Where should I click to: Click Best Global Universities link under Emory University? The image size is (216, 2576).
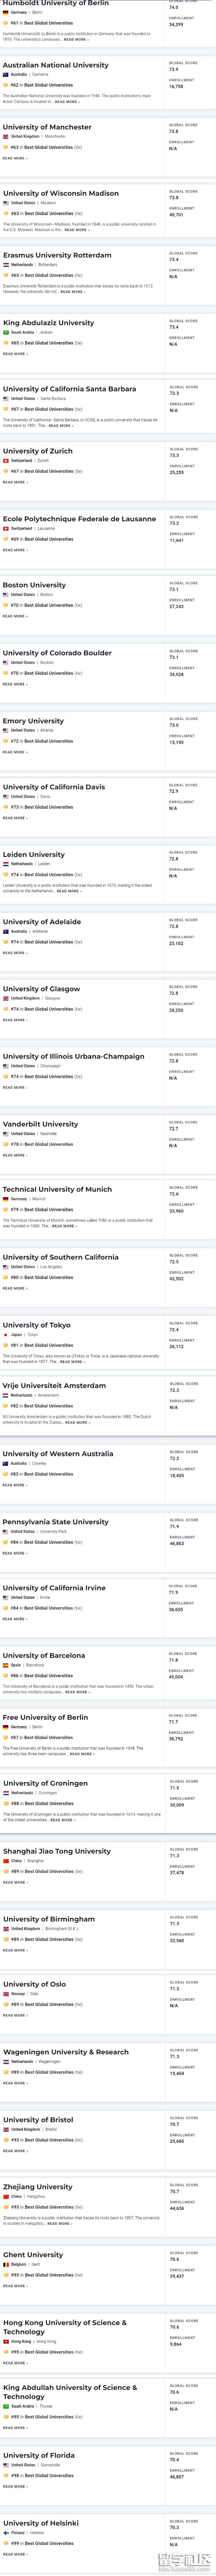pos(48,741)
